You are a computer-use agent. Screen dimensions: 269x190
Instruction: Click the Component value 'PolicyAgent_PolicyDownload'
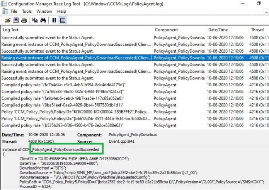[x=133, y=135]
